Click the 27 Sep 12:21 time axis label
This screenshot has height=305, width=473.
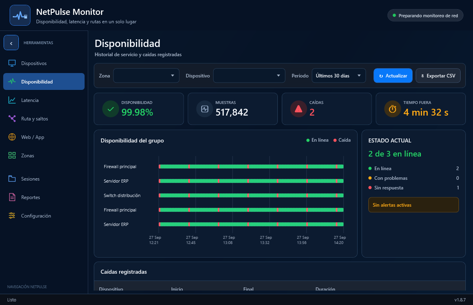155,240
